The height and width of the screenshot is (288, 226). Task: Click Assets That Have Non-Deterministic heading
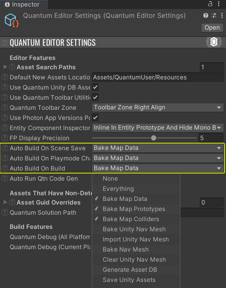click(51, 193)
